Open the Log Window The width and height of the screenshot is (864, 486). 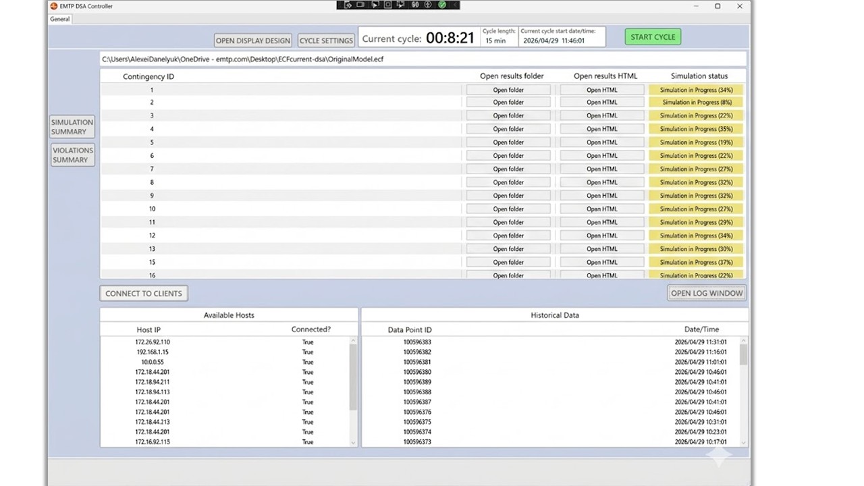(x=707, y=293)
